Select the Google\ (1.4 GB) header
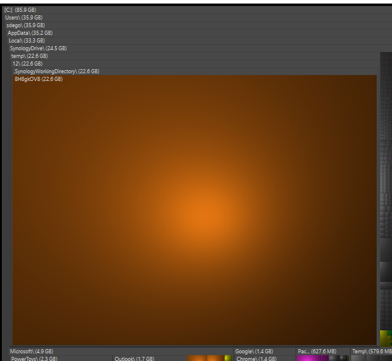The height and width of the screenshot is (361, 392). [x=254, y=352]
